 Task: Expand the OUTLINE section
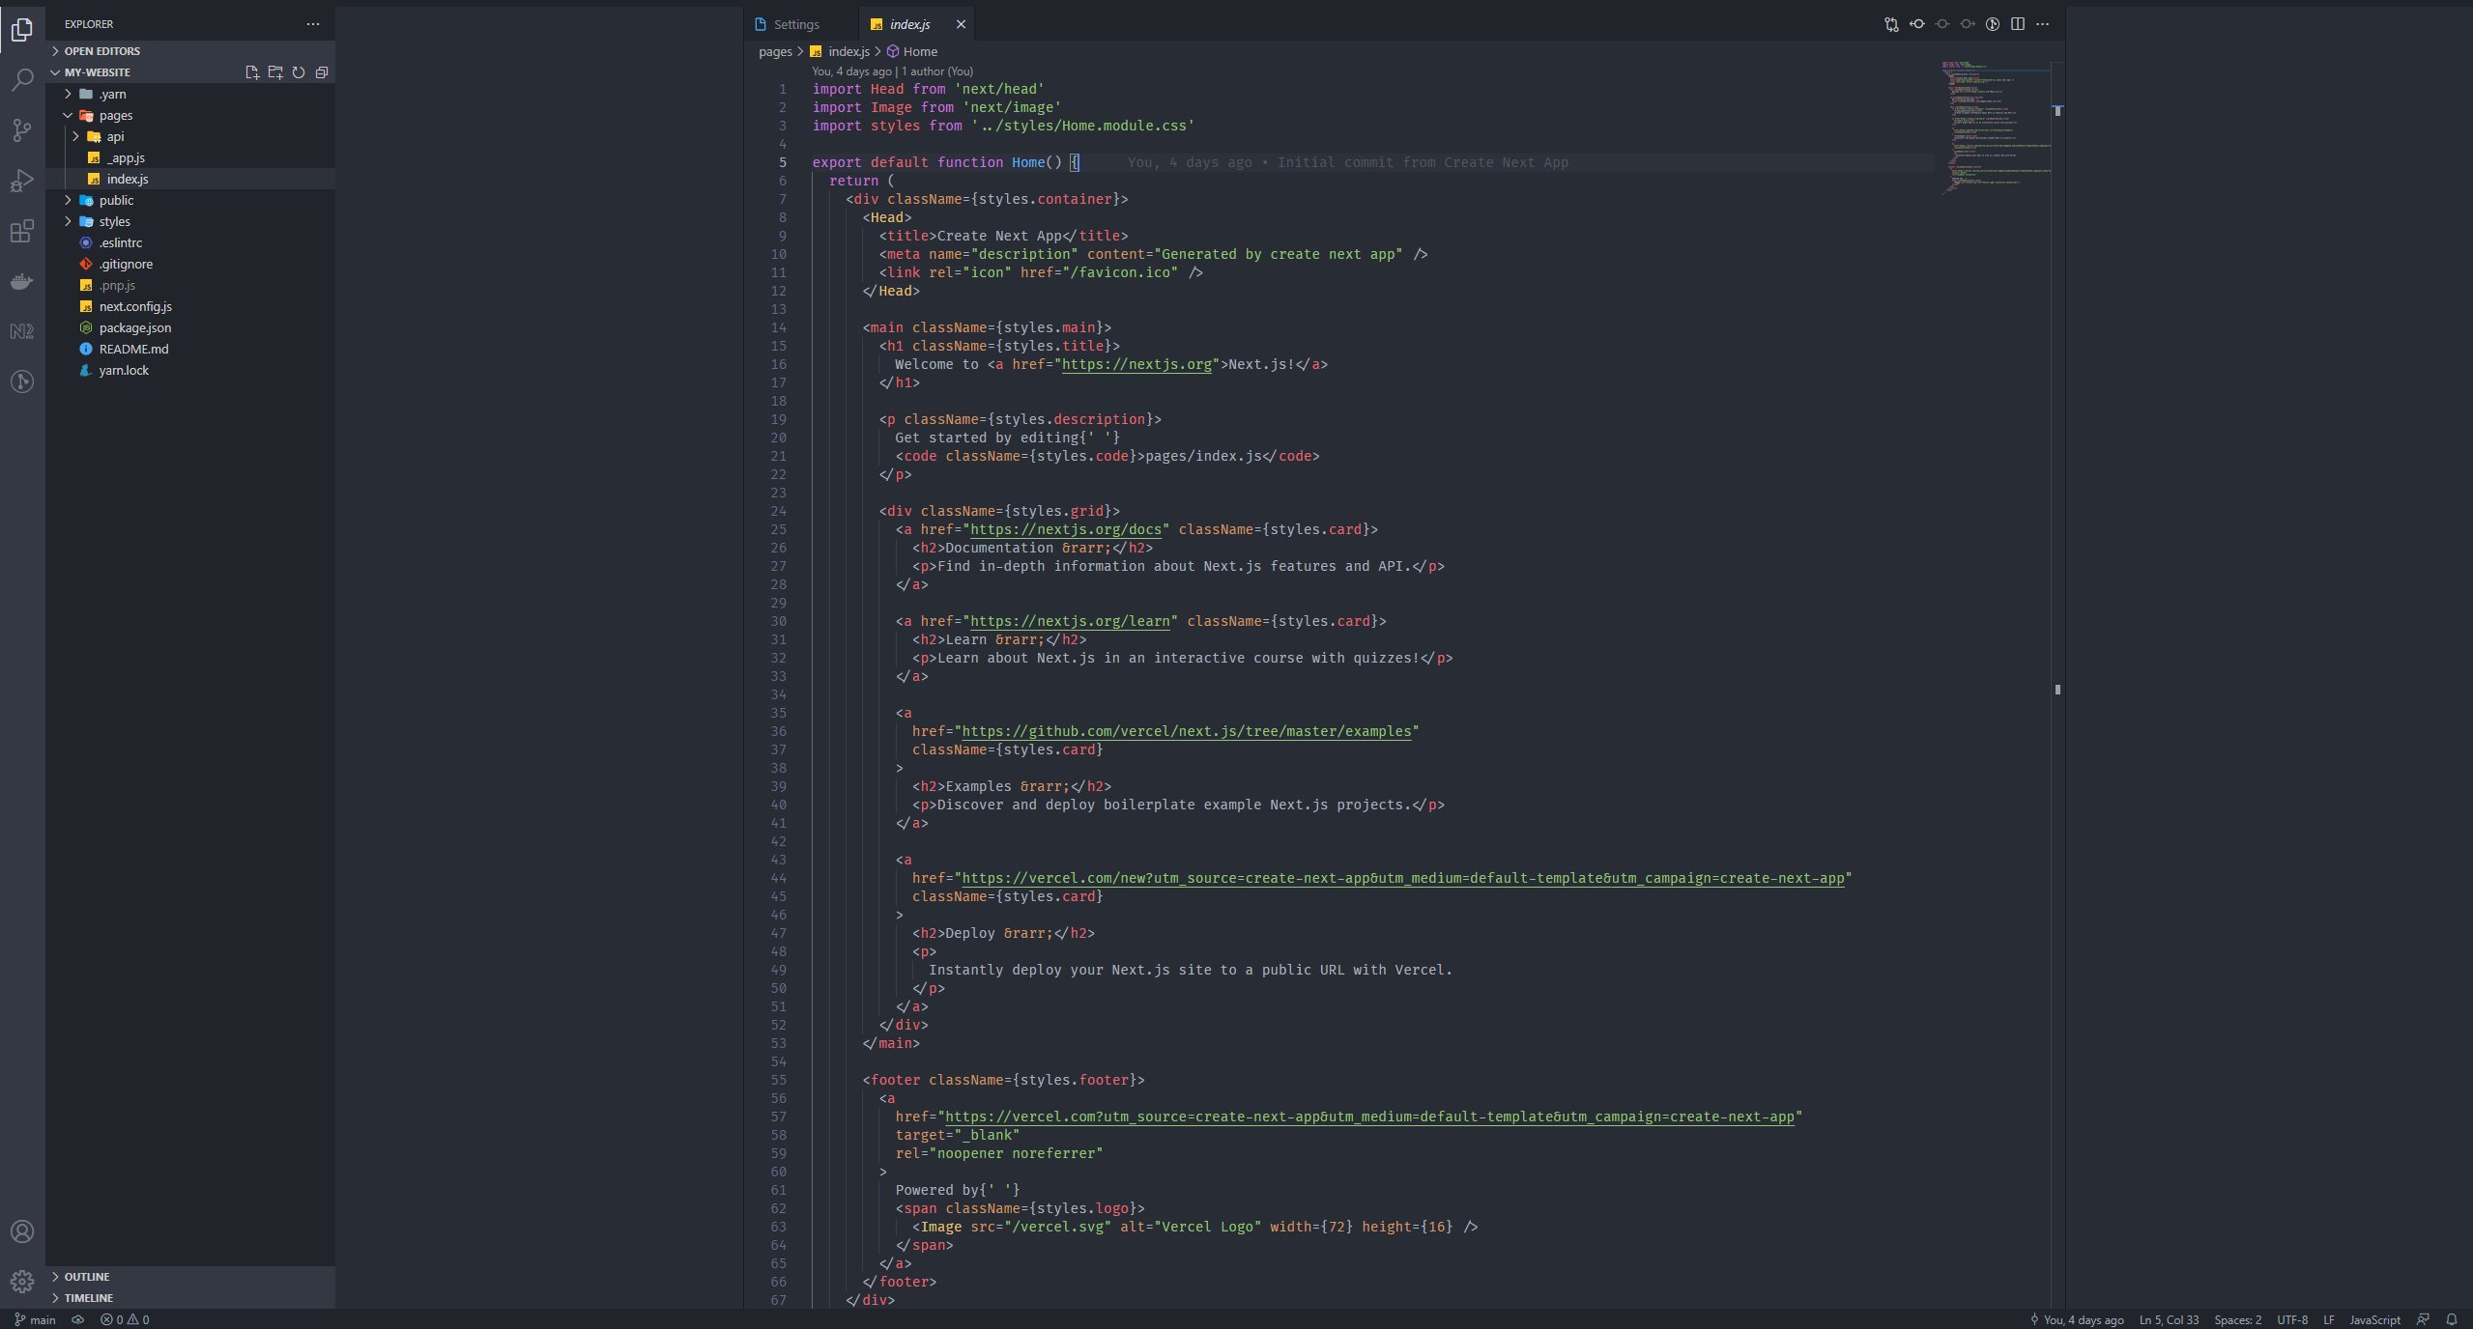87,1277
